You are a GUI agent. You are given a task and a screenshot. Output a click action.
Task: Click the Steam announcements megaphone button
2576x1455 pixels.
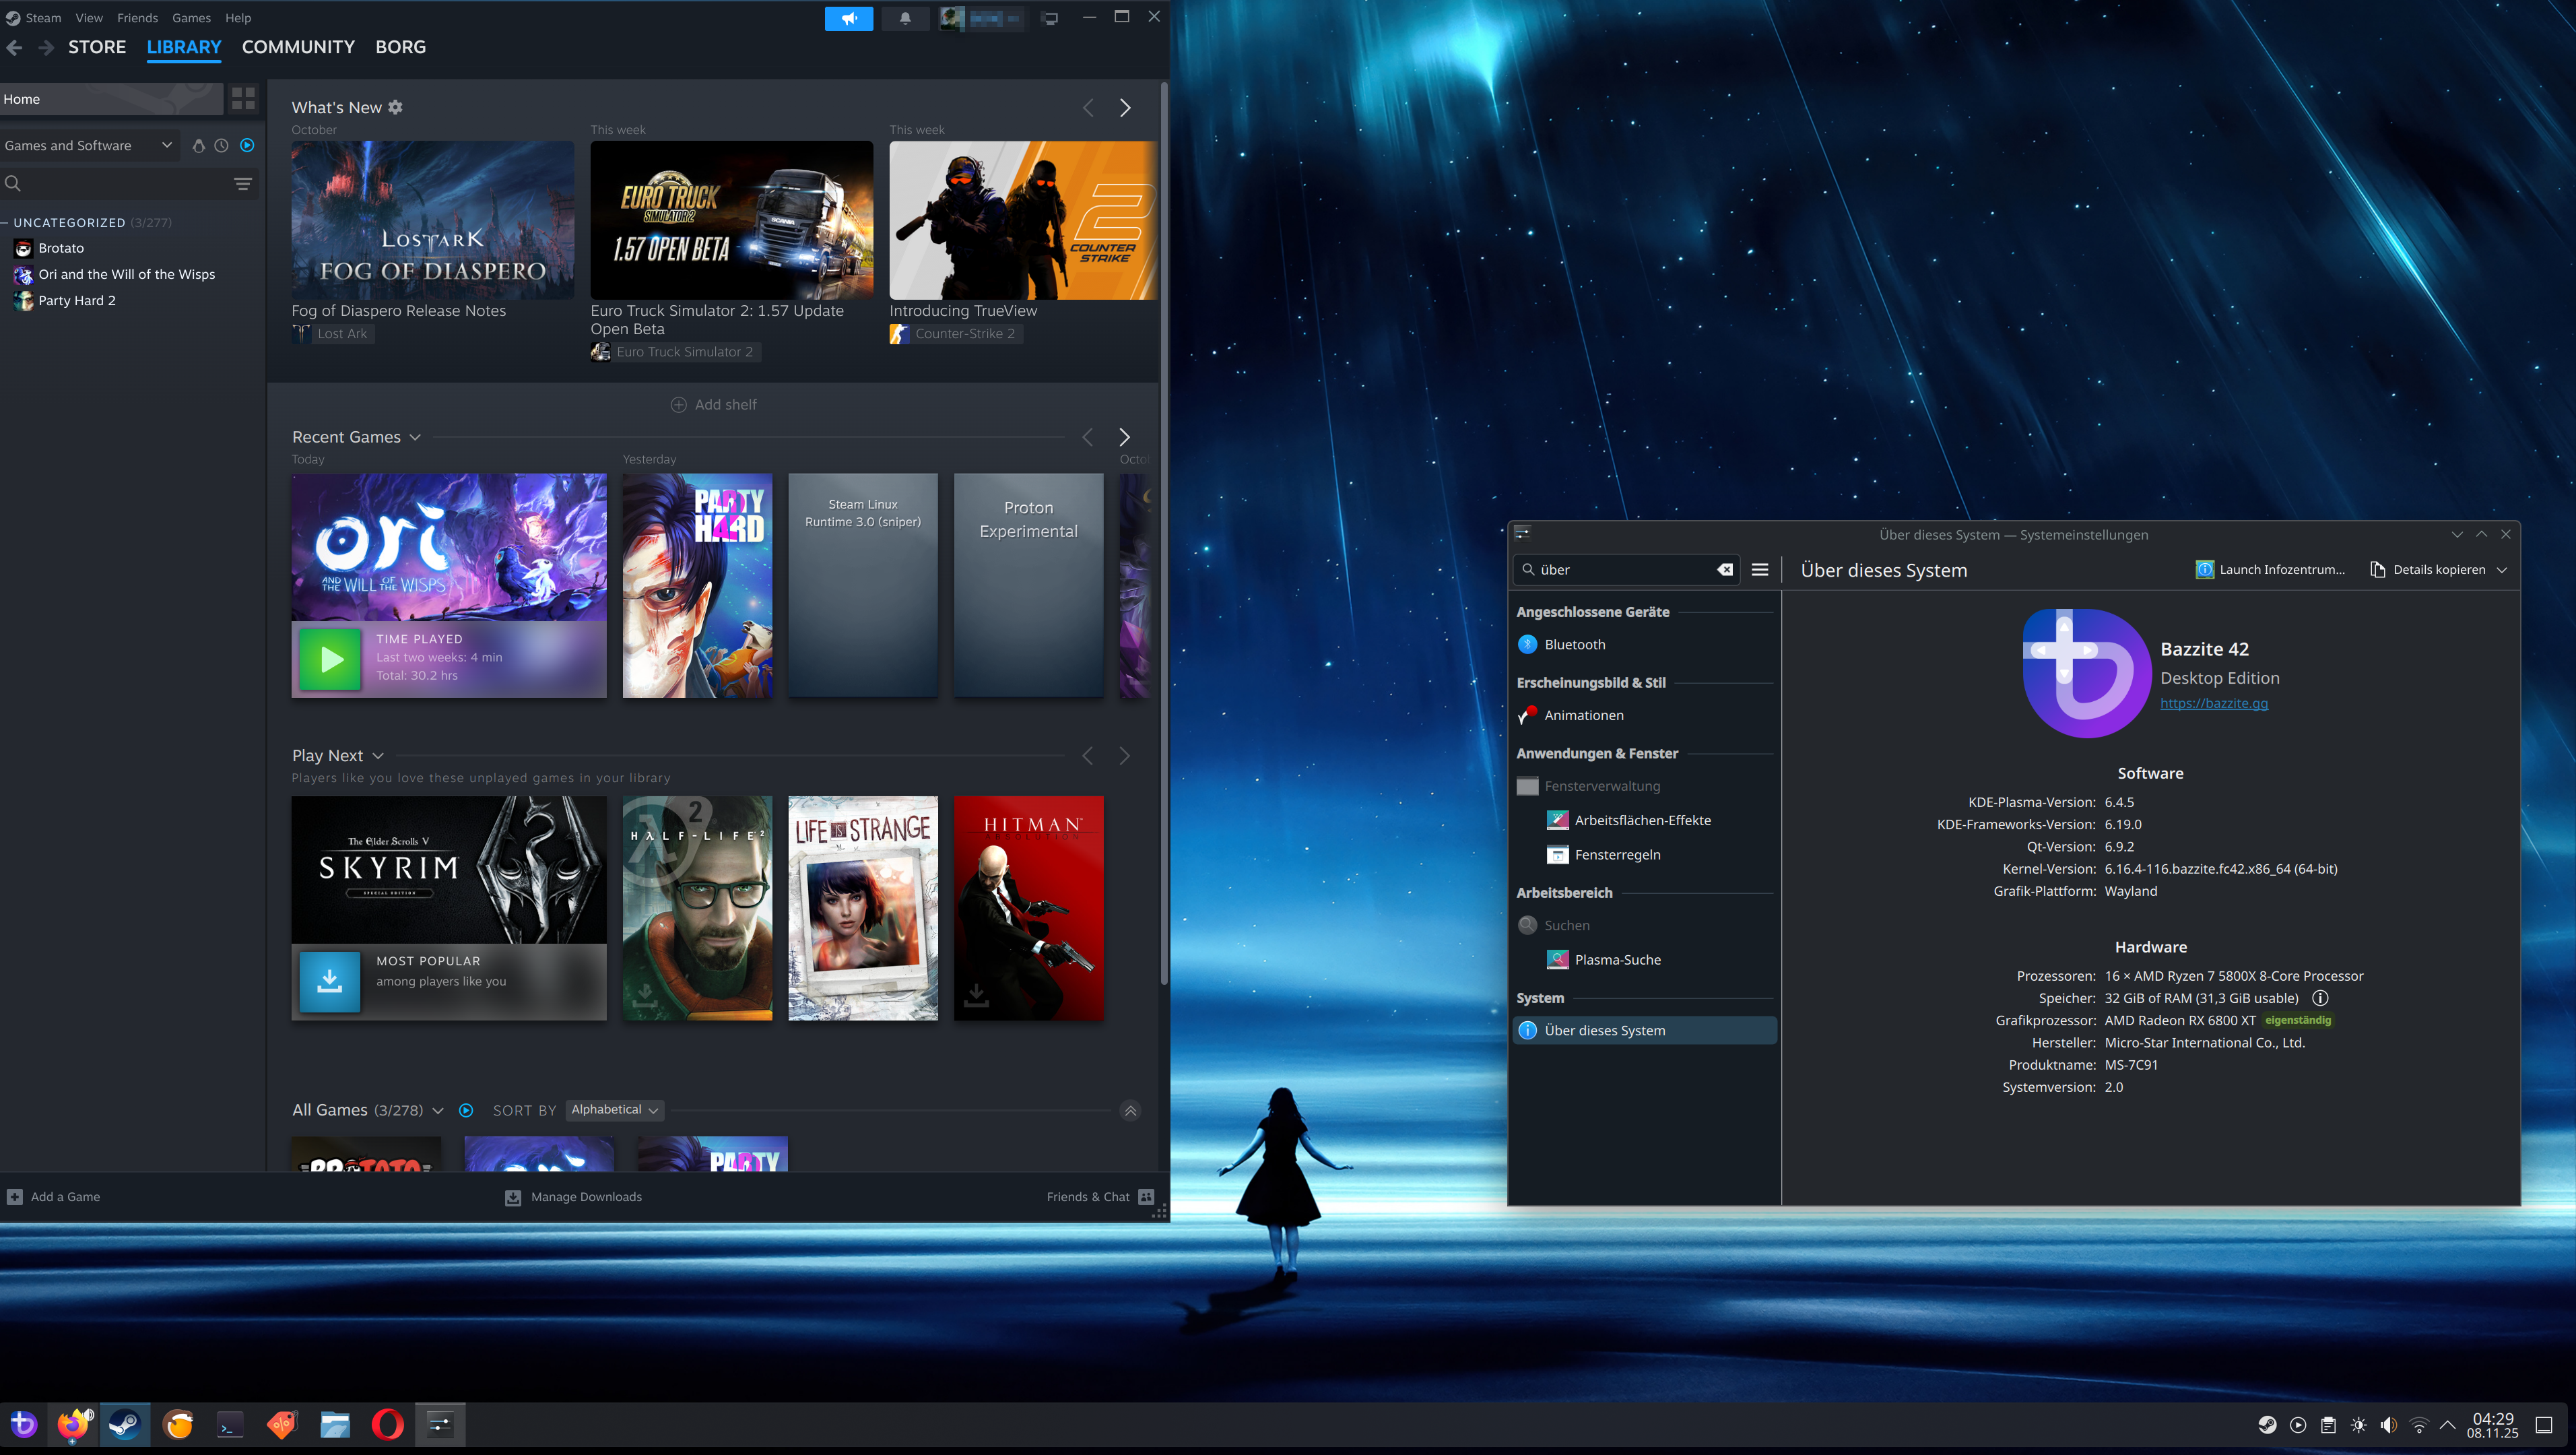[x=848, y=18]
